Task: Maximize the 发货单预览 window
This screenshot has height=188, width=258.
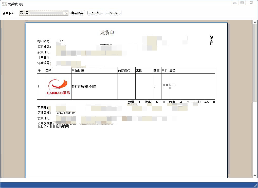Action: coord(242,3)
